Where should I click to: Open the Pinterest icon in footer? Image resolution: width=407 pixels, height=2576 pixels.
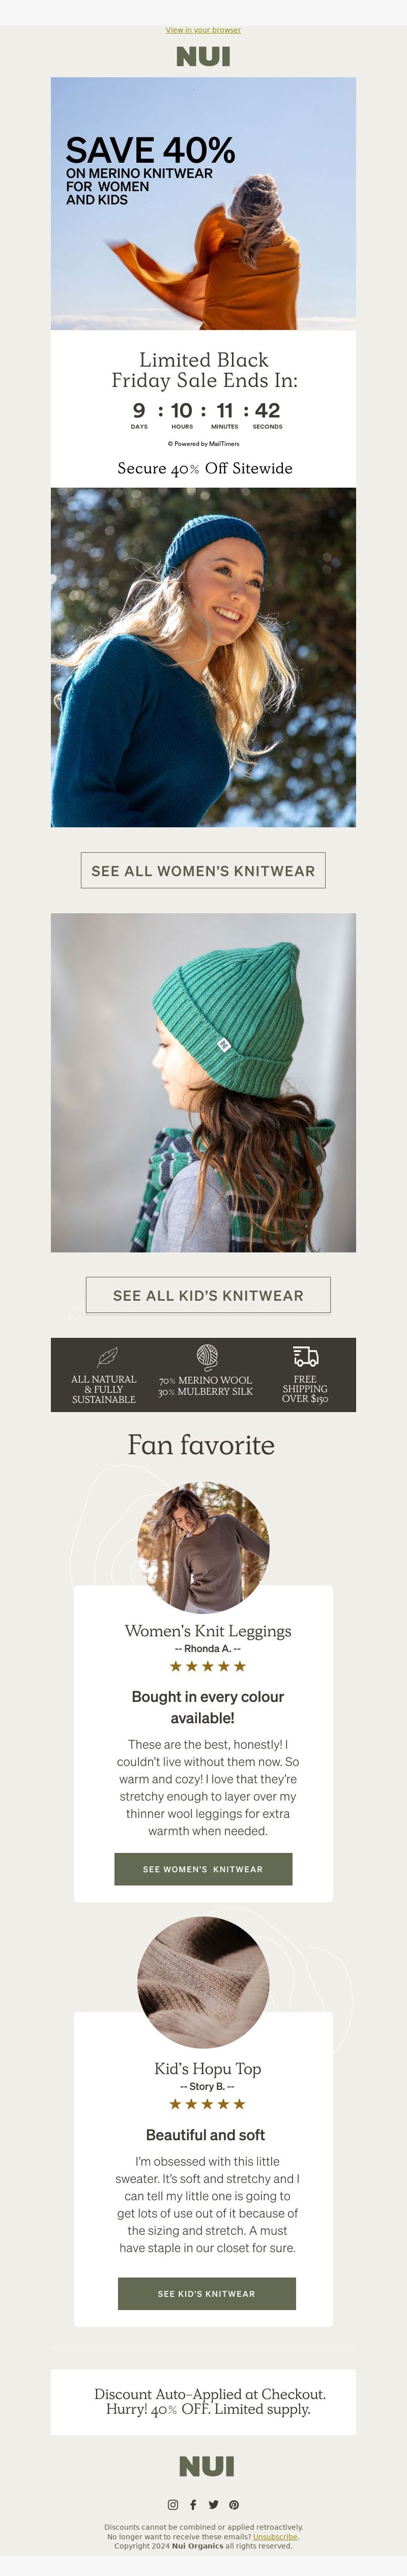(x=234, y=2504)
